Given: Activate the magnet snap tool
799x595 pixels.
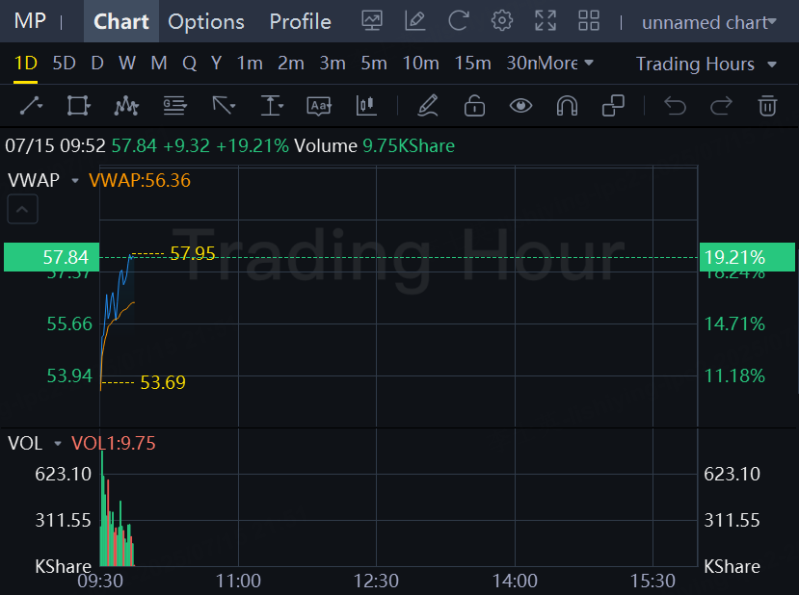Looking at the screenshot, I should pyautogui.click(x=567, y=106).
